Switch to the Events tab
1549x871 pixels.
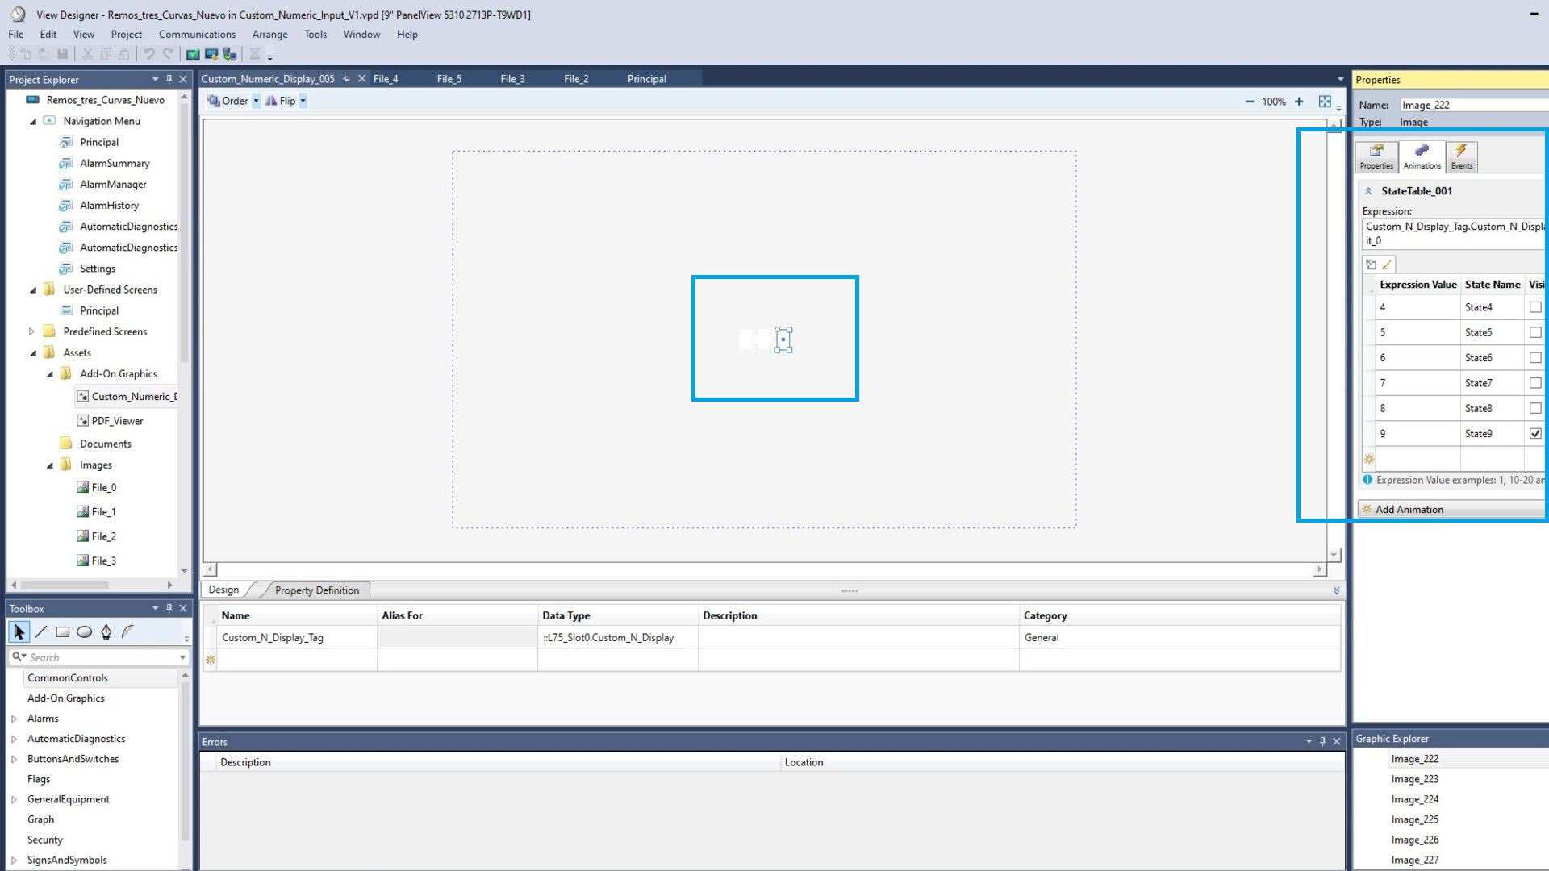(1461, 156)
